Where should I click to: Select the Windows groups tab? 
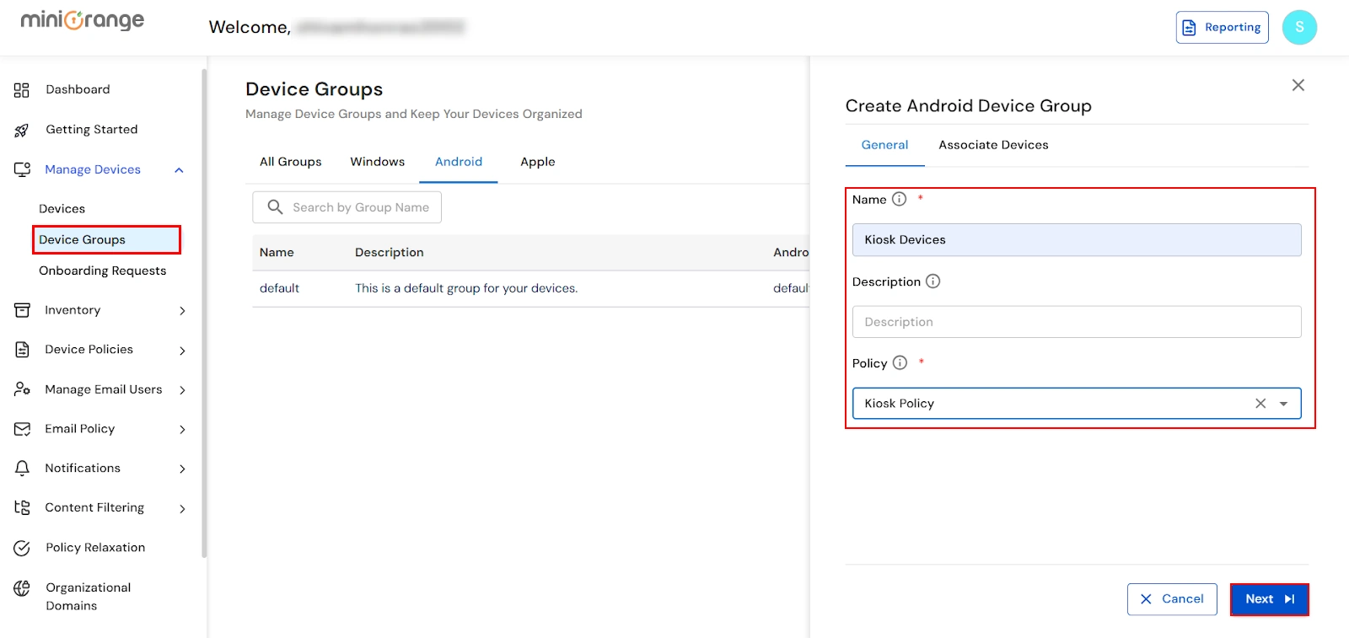[377, 162]
